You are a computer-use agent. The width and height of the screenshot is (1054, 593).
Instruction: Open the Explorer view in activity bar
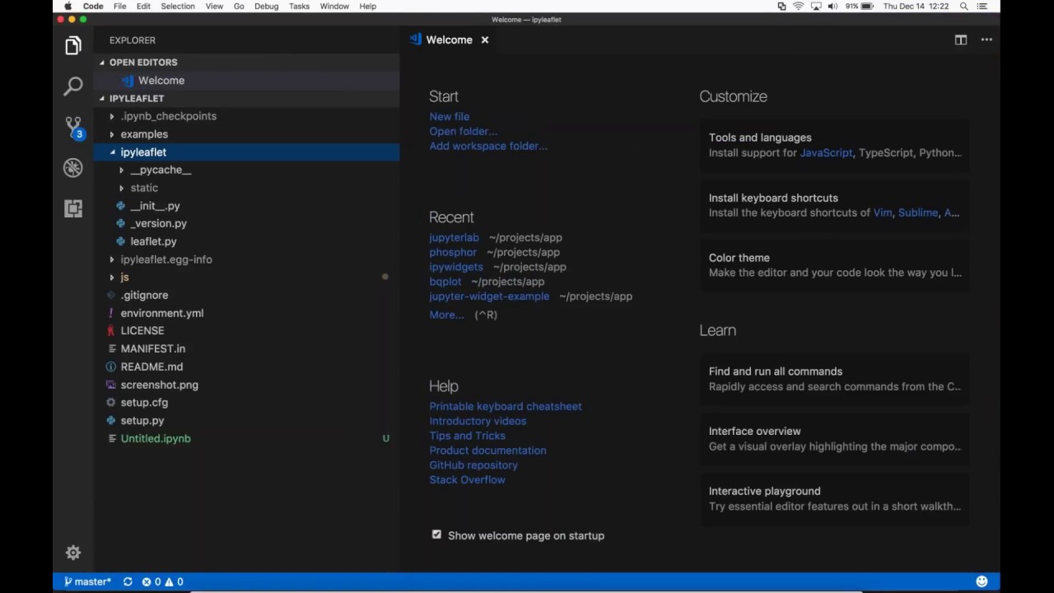(73, 45)
